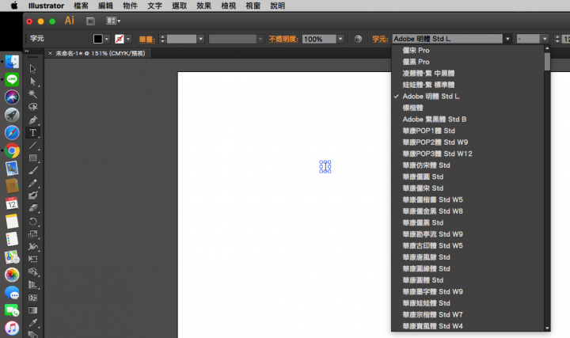The width and height of the screenshot is (570, 338).
Task: Click the 字元 panel link
Action: coord(380,39)
